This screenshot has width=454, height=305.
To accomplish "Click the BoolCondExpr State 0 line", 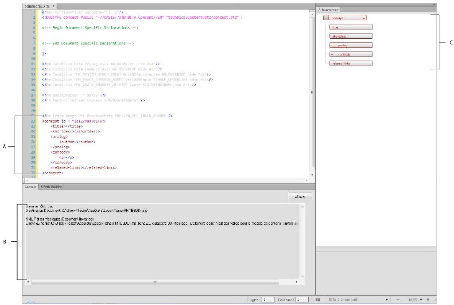I will [74, 95].
